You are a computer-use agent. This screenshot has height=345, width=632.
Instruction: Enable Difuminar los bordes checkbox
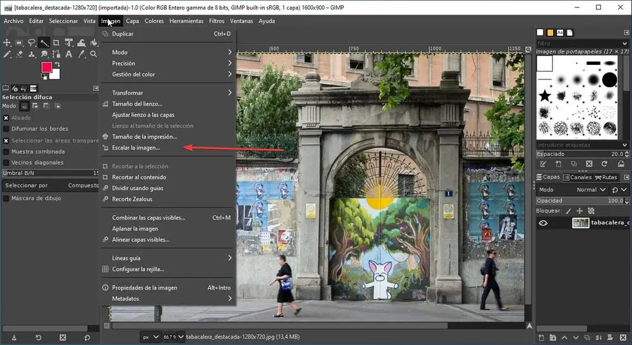(6, 129)
